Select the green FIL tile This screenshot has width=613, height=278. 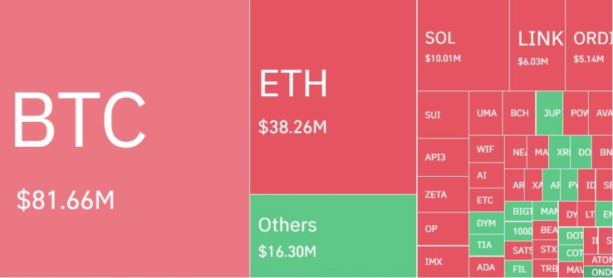(518, 269)
